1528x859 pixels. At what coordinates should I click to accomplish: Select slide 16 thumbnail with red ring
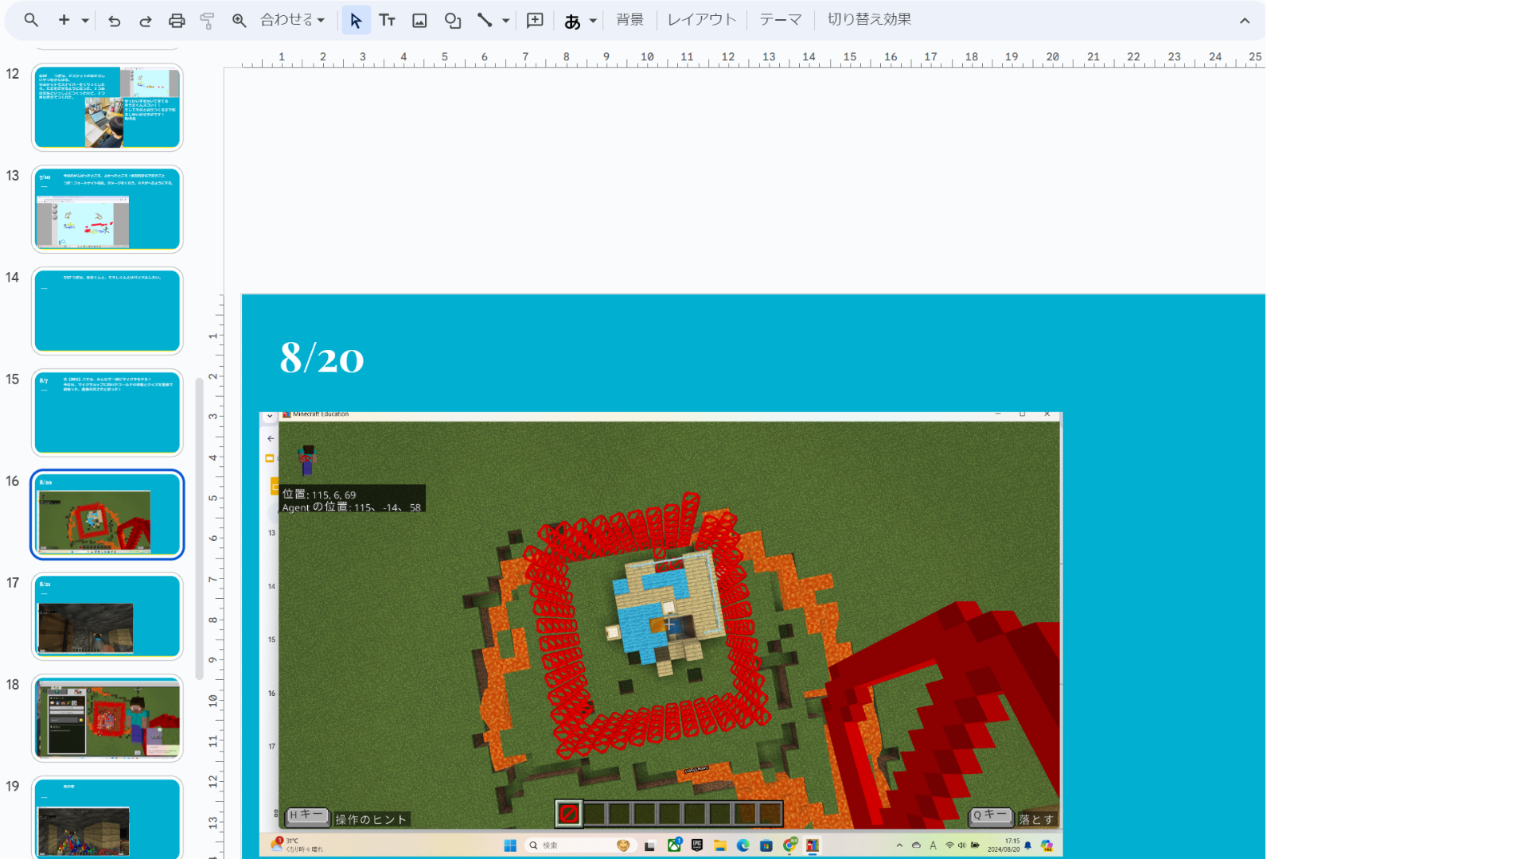tap(107, 515)
